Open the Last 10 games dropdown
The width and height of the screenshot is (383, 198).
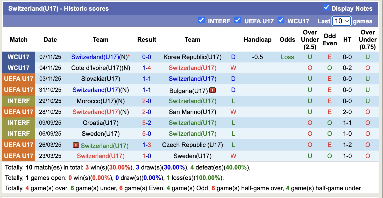[x=342, y=21]
